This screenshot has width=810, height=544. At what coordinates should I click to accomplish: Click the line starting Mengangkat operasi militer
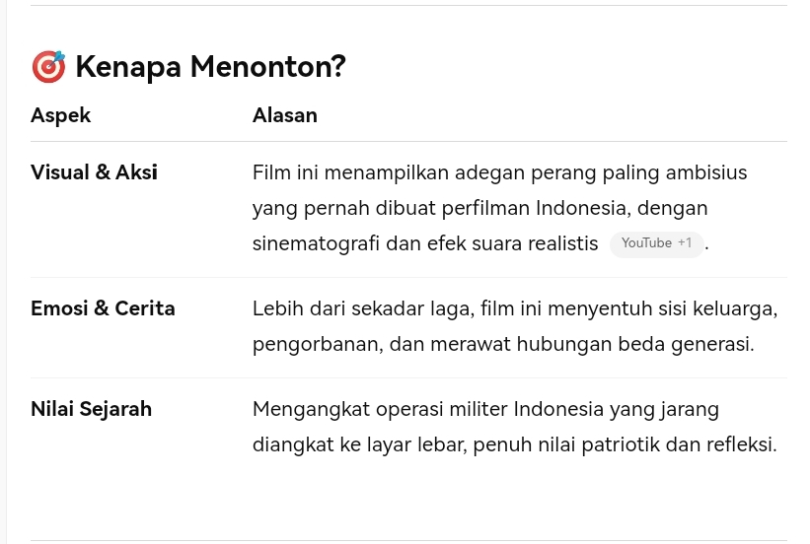[x=485, y=410]
